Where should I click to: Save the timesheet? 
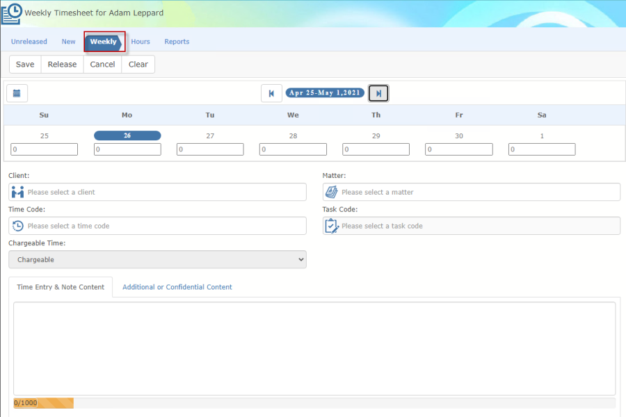coord(25,64)
